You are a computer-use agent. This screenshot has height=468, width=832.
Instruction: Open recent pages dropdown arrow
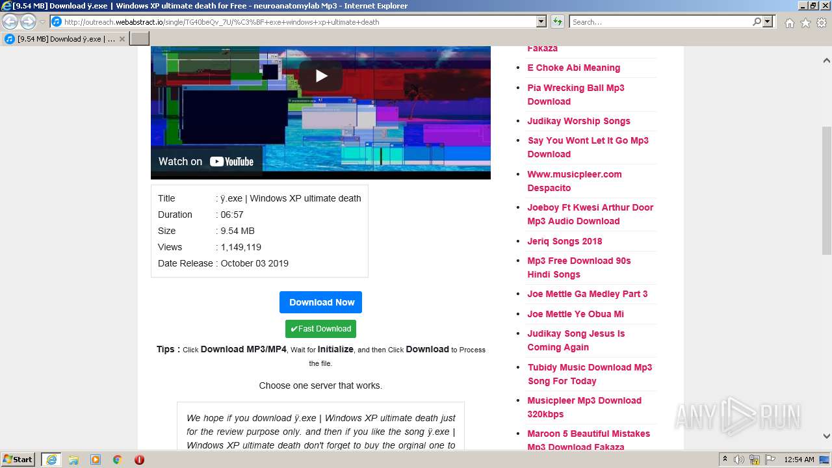pyautogui.click(x=42, y=22)
